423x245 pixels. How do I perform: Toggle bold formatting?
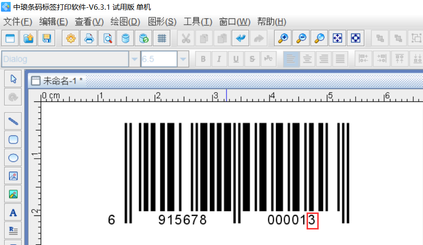point(203,59)
